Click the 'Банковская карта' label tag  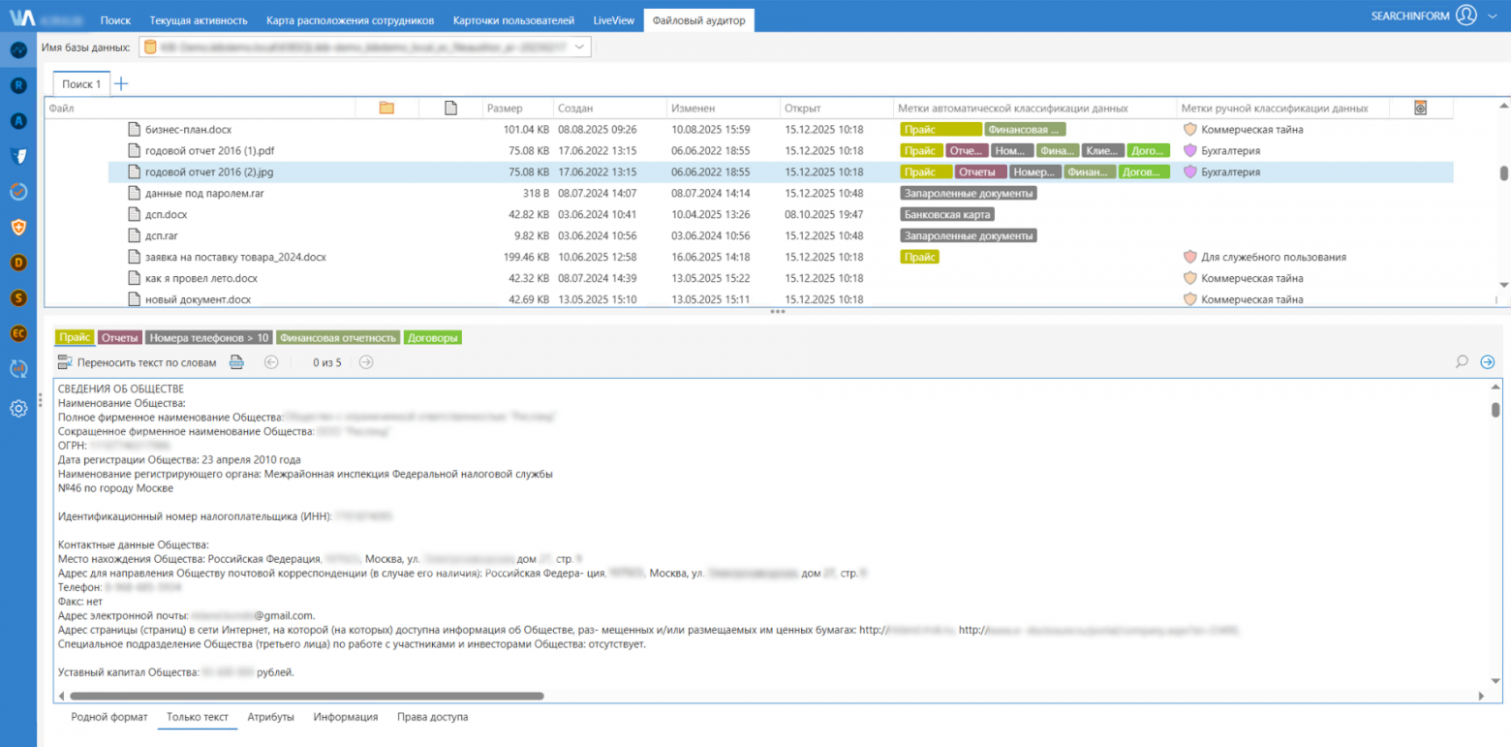point(948,215)
